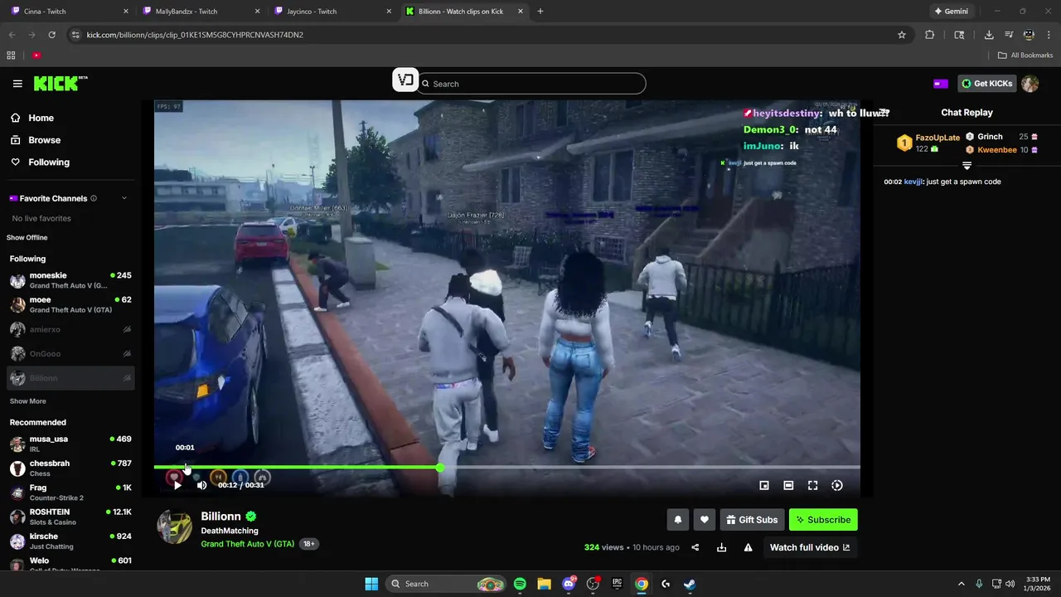The width and height of the screenshot is (1061, 597).
Task: Switch to MallyBandzx - Twitch tab
Action: tap(203, 12)
